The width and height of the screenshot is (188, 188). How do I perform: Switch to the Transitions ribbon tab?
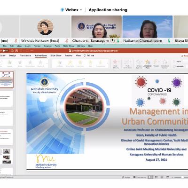coord(25,55)
